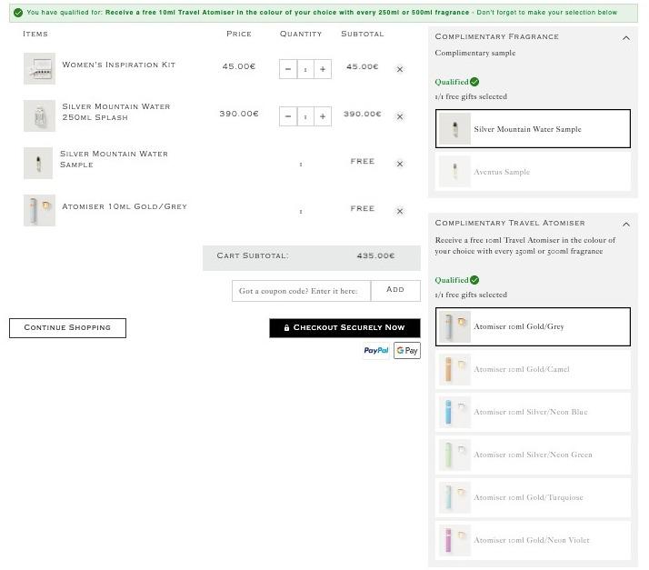The image size is (649, 570).
Task: Choose Atomiser 10ml Gold/Turquiose gift
Action: [533, 497]
